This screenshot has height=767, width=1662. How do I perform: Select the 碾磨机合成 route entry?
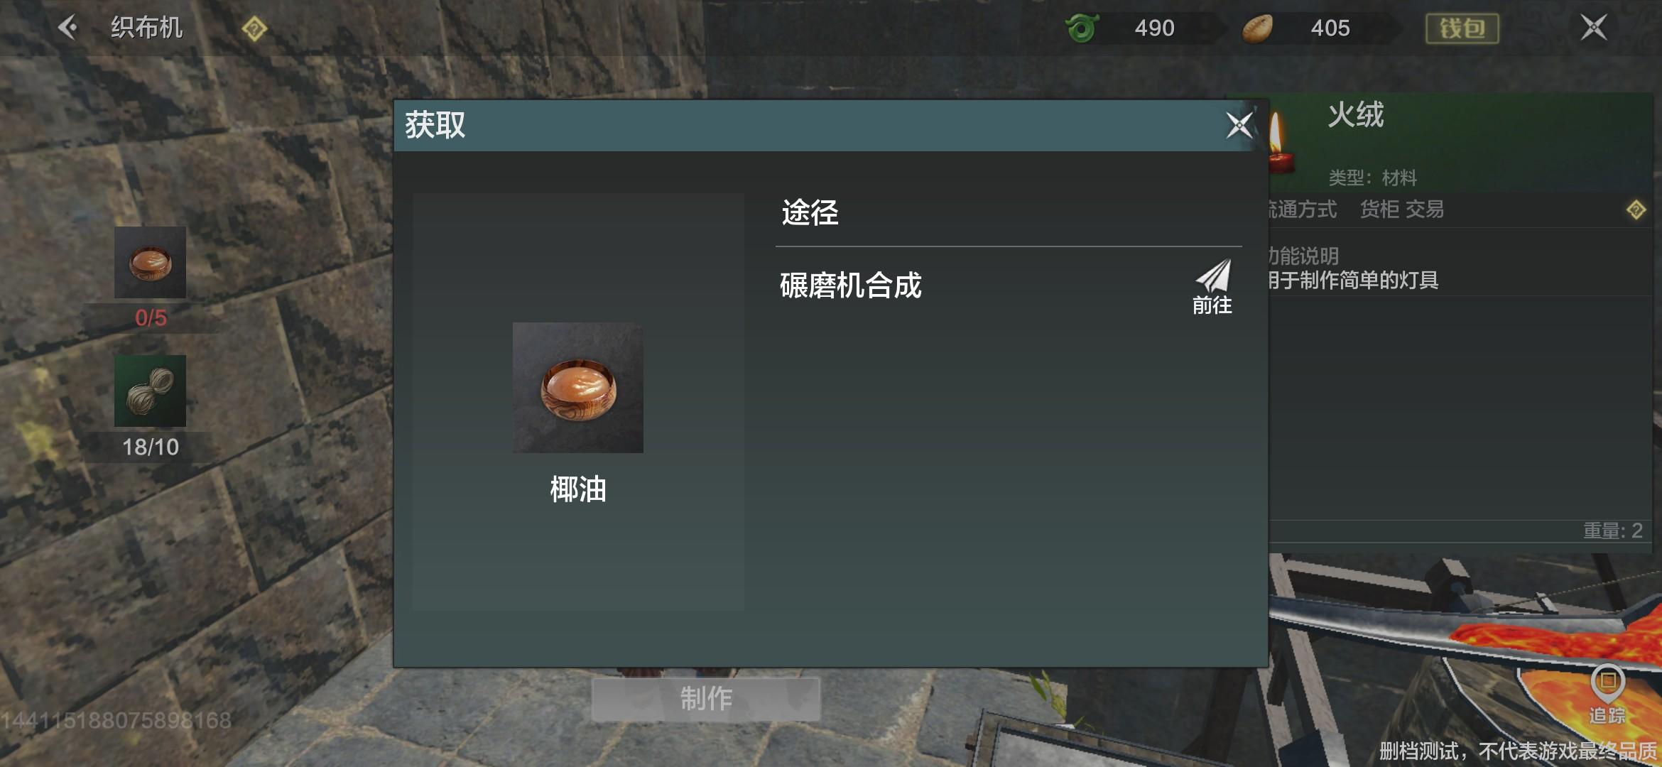1009,286
